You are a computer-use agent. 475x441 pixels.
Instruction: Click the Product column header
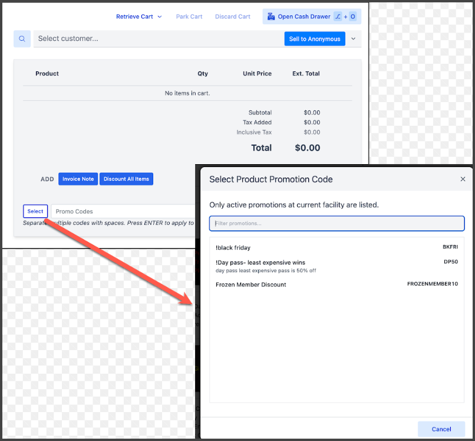coord(47,74)
